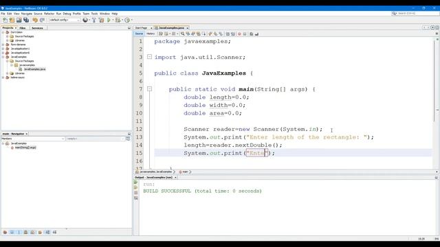Click the Save All toolbar icon
Image resolution: width=440 pixels, height=247 pixels.
pos(26,20)
